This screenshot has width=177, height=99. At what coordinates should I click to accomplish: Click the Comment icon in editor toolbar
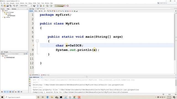coord(75,11)
